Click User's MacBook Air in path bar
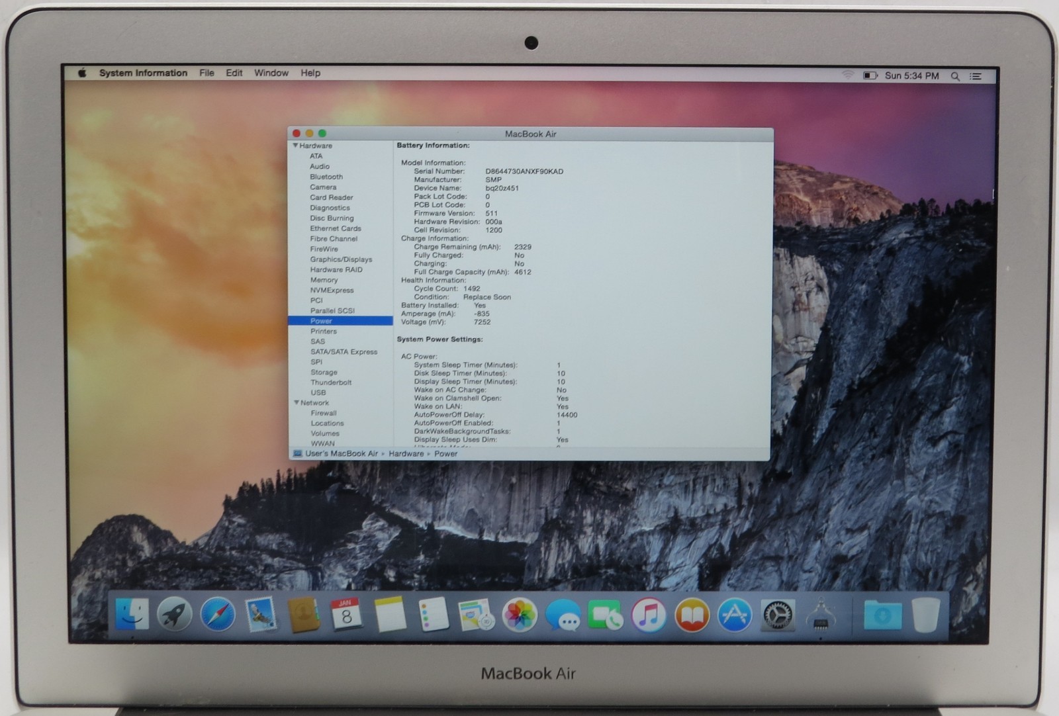 point(341,454)
